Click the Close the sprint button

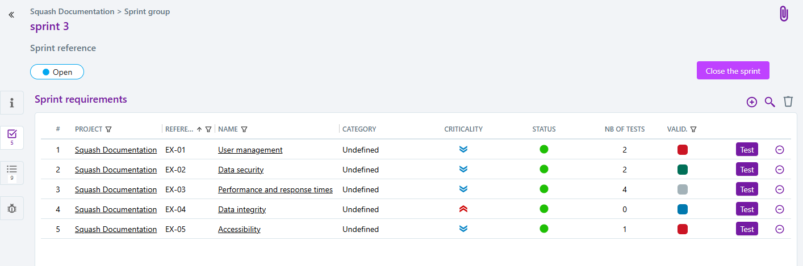[x=733, y=71]
